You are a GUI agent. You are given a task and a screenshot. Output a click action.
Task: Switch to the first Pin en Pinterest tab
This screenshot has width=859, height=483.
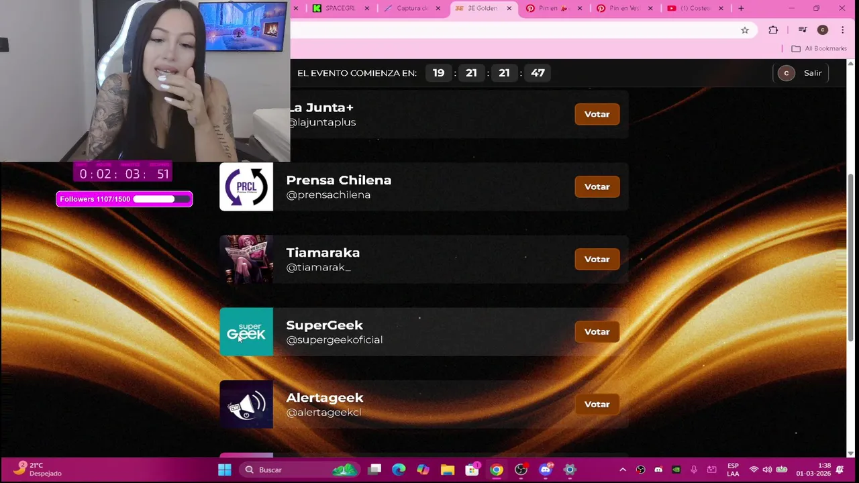coord(553,8)
